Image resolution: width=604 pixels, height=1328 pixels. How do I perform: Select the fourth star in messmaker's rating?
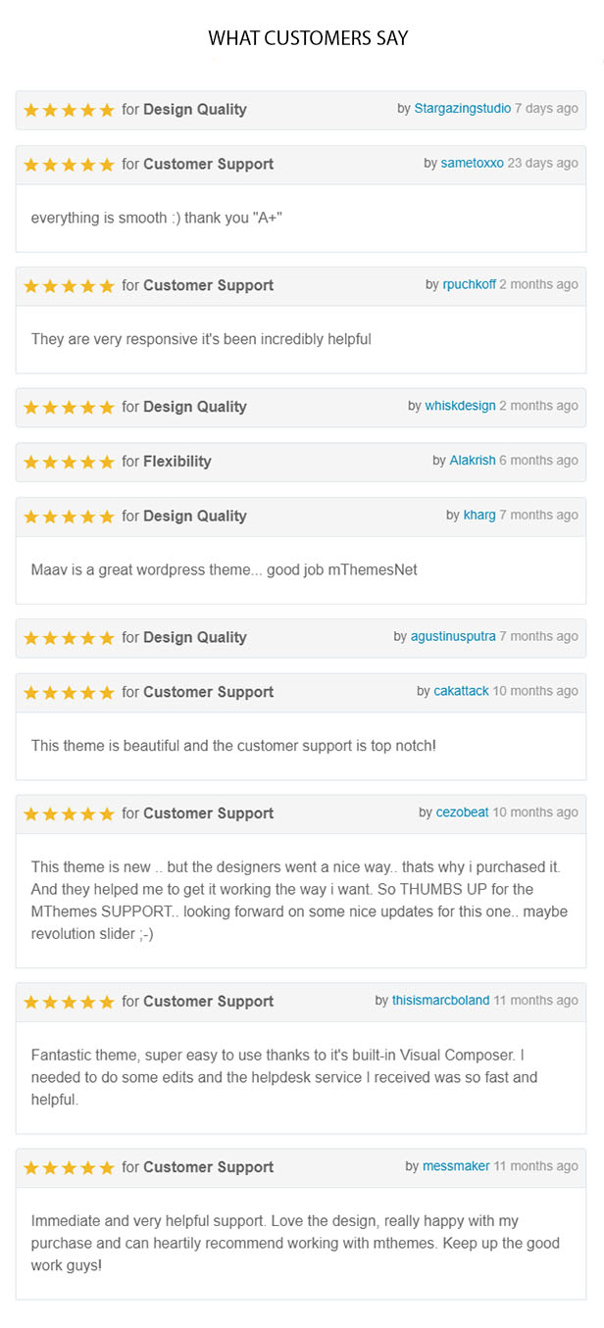[x=85, y=1167]
